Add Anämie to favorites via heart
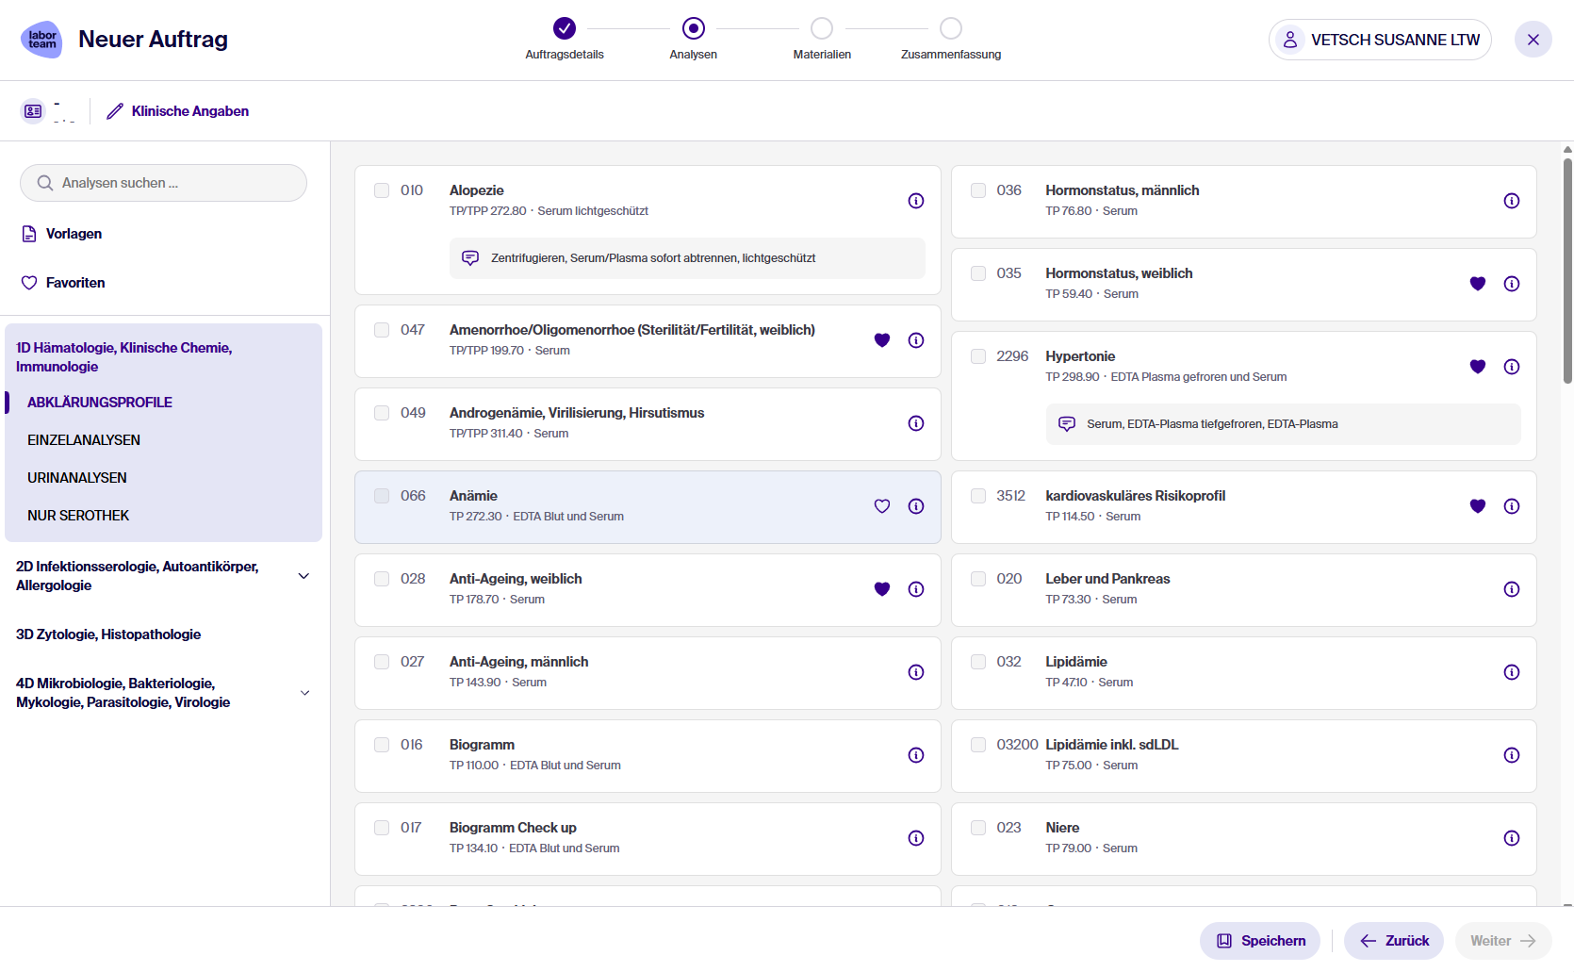The height and width of the screenshot is (972, 1574). [881, 506]
